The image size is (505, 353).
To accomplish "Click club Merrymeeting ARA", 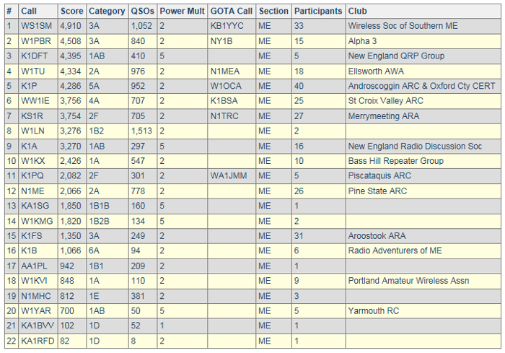I will pyautogui.click(x=384, y=116).
